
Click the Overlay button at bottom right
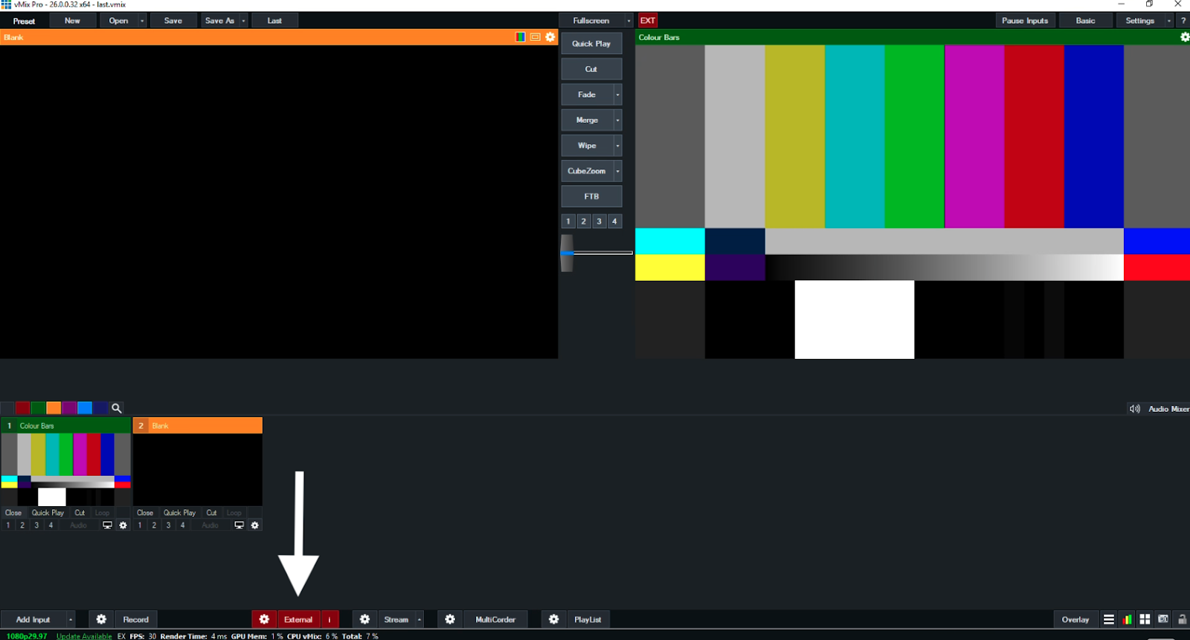coord(1075,619)
